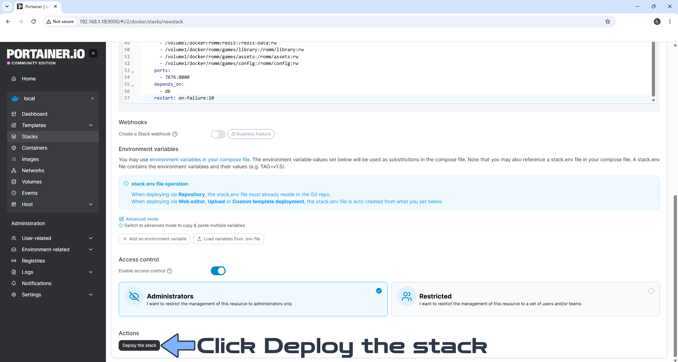The width and height of the screenshot is (678, 362).
Task: Fold the depends_on block at line 55
Action: click(x=133, y=85)
